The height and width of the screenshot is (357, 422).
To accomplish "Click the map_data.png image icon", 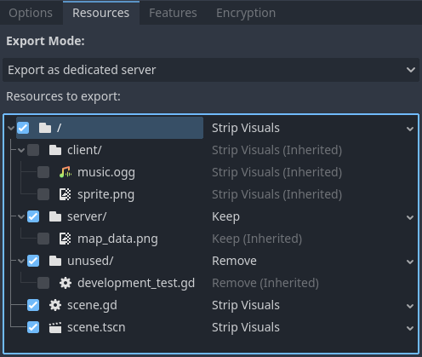I will (x=66, y=239).
